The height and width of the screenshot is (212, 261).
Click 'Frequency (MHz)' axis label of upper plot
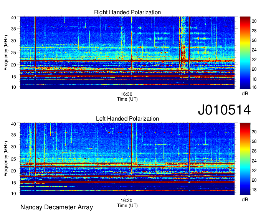6,53
